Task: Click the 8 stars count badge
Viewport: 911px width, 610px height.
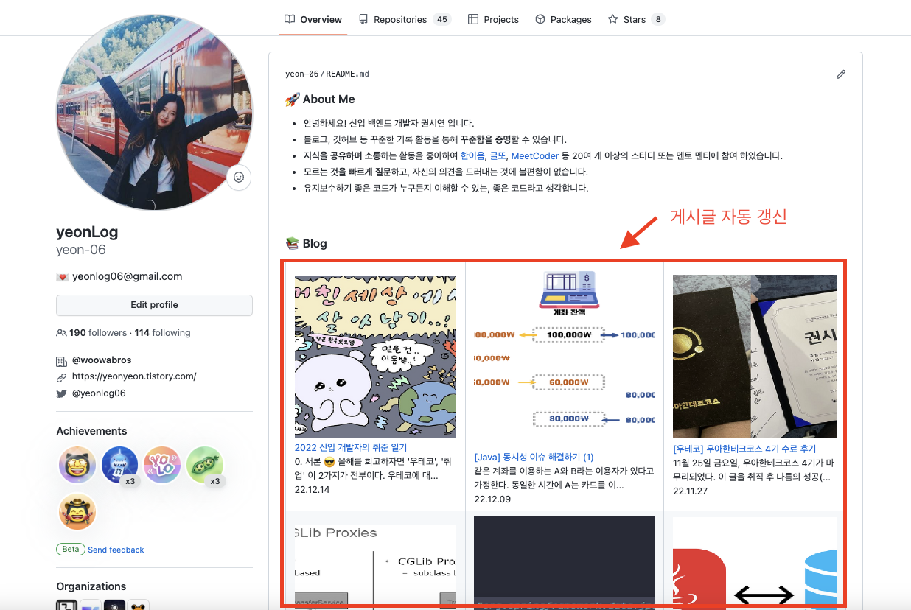Action: [657, 20]
